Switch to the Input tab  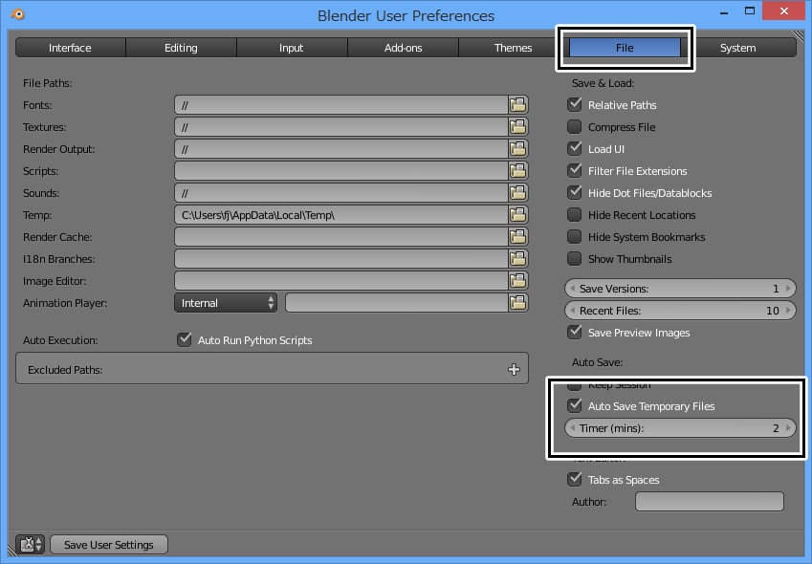point(292,48)
